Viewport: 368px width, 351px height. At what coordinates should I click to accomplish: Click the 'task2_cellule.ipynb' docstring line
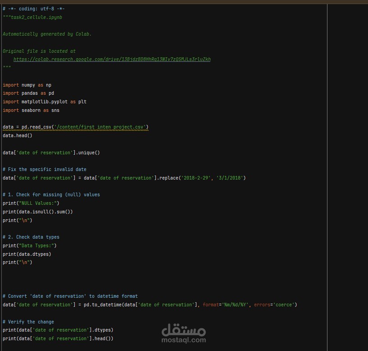[32, 17]
